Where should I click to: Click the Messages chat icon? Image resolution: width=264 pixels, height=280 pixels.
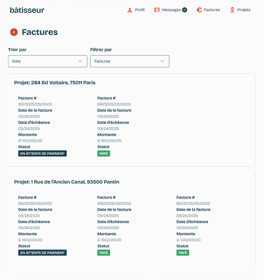point(157,10)
